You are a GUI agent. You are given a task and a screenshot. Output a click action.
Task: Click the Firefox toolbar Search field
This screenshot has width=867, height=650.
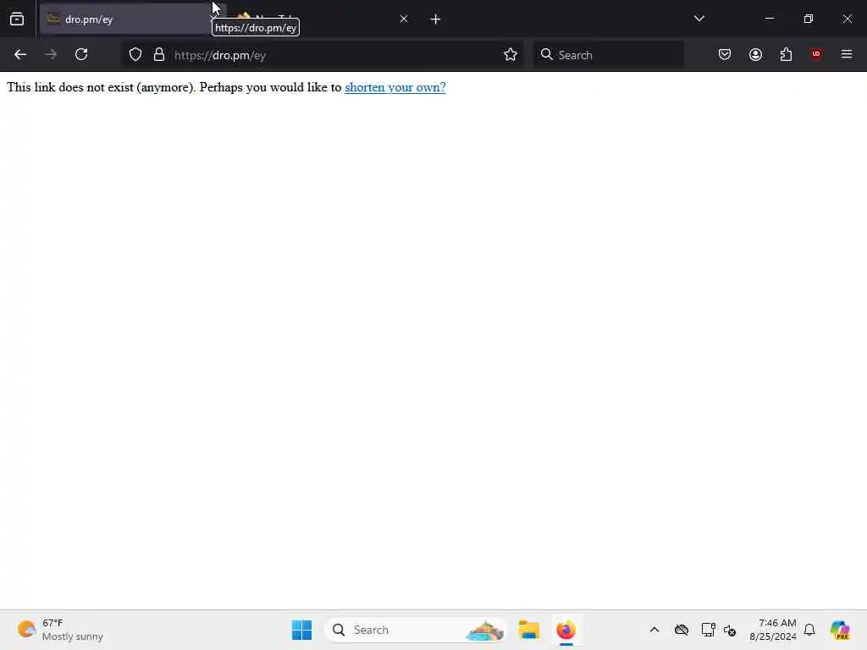609,55
